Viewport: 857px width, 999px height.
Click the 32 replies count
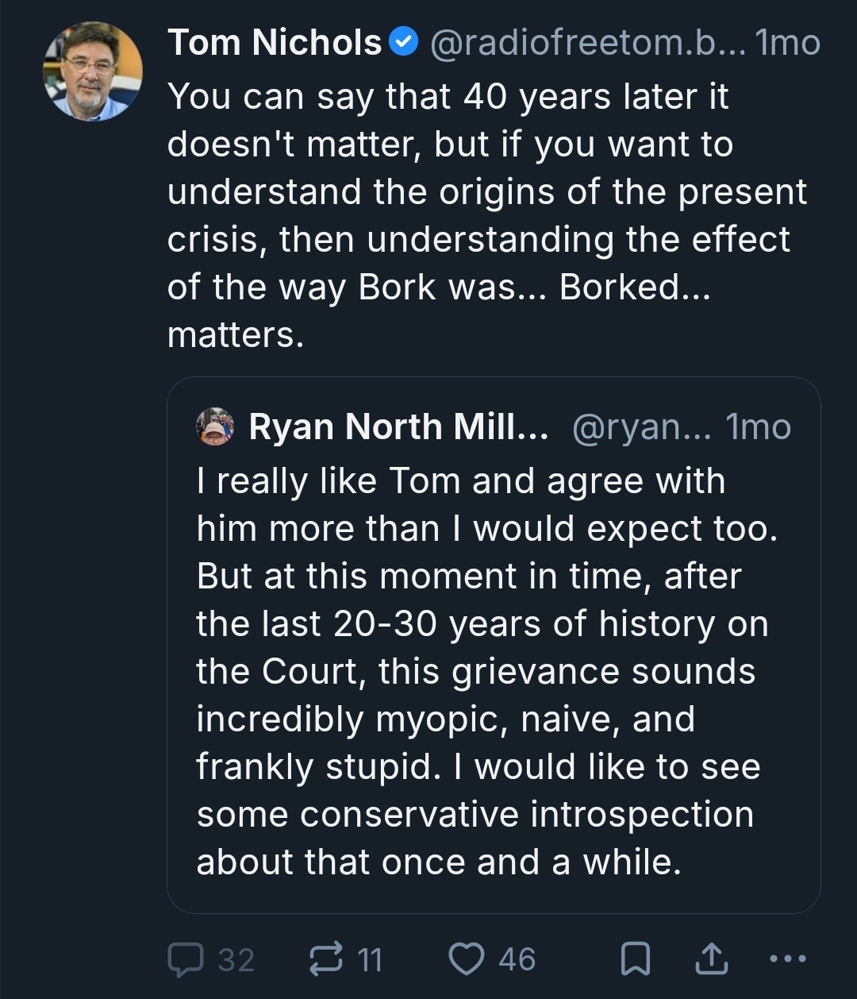point(236,959)
